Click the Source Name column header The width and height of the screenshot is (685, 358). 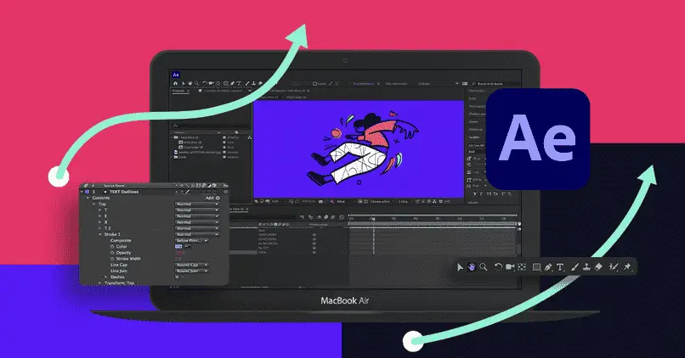coord(114,186)
